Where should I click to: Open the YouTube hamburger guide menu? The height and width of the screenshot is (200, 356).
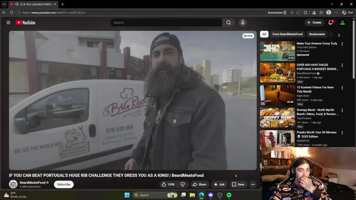click(8, 22)
